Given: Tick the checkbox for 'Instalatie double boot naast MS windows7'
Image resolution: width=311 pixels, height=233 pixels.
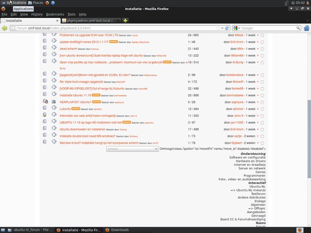Looking at the screenshot, I should [x=262, y=136].
